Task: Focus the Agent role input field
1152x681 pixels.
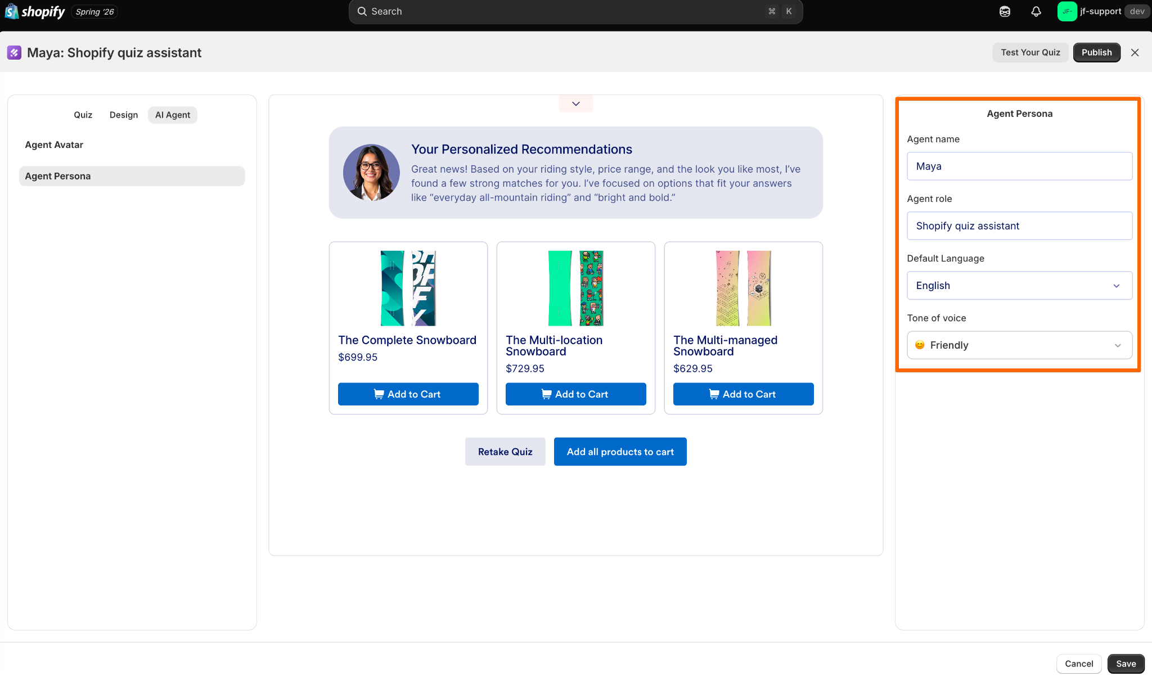Action: 1019,226
